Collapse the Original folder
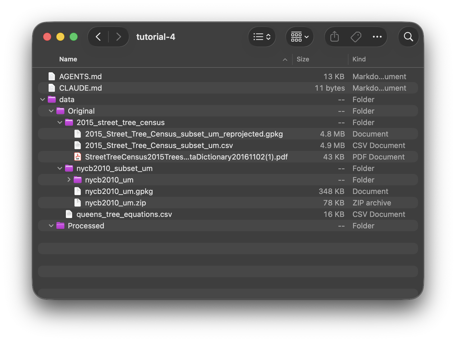 click(x=51, y=111)
